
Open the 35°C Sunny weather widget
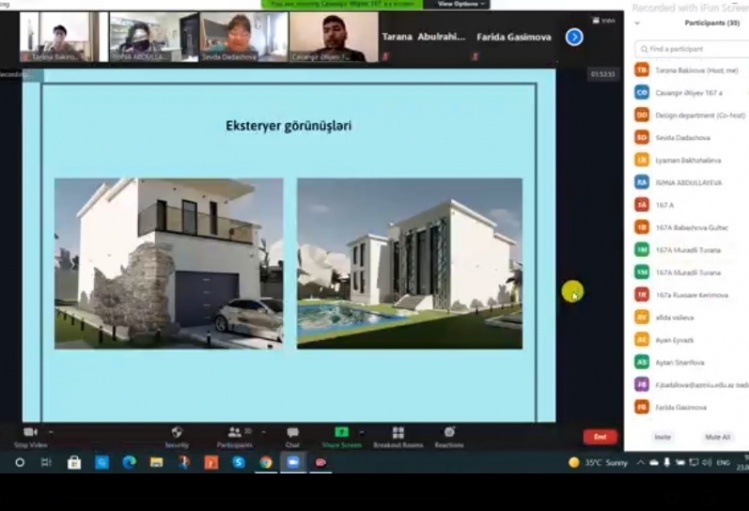[x=597, y=462]
